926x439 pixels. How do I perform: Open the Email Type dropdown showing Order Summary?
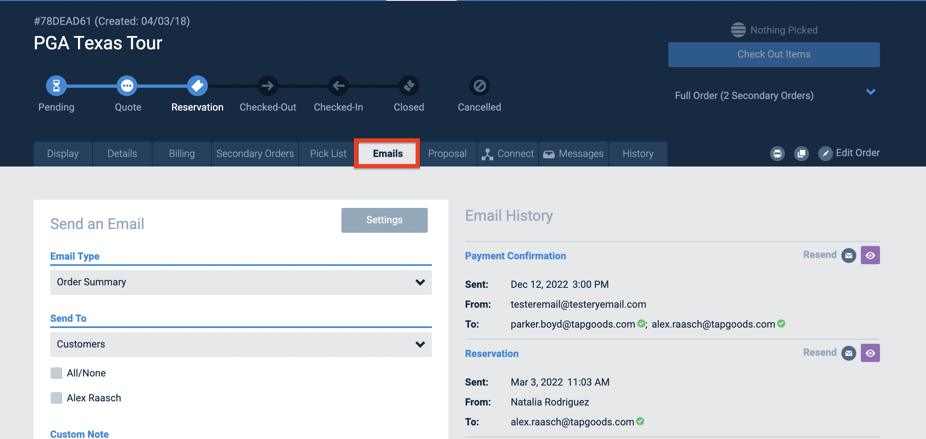coord(241,282)
